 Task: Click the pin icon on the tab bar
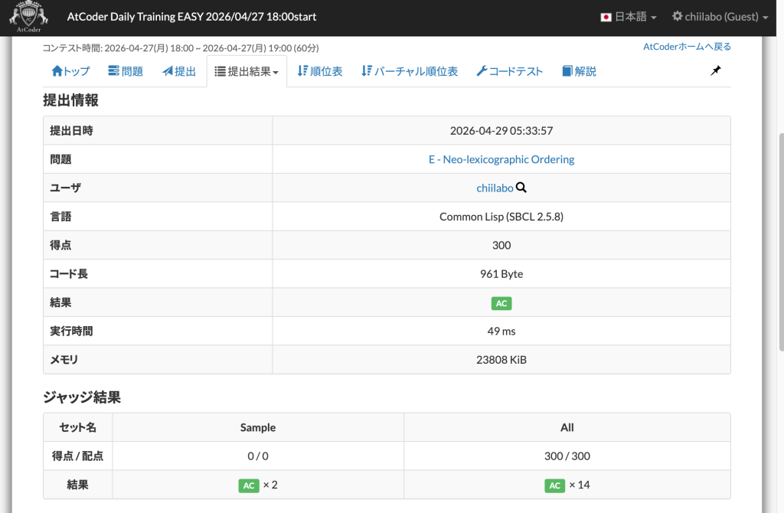715,71
